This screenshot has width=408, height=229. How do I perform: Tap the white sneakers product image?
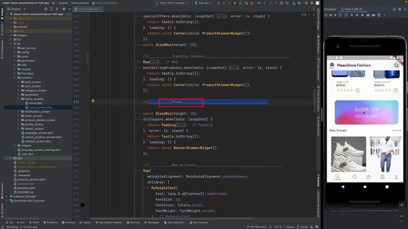pos(349,154)
